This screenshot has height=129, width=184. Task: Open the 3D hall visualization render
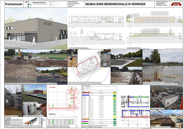pos(36,28)
